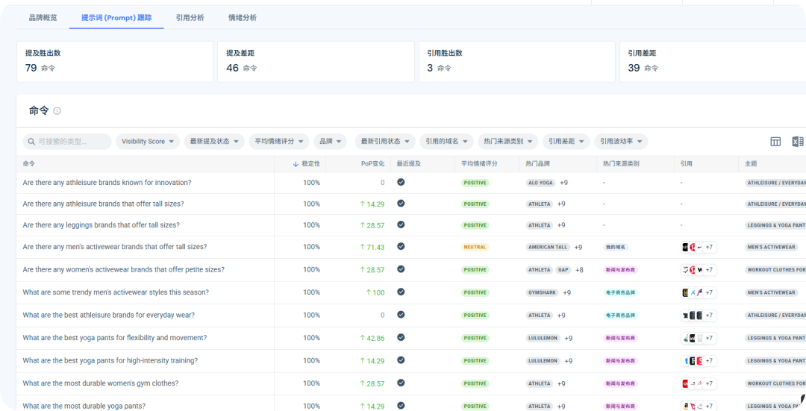Click AMERICAN TALL brand tag
This screenshot has width=806, height=411.
[x=548, y=247]
